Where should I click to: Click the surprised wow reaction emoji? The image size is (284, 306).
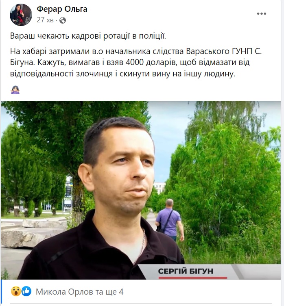pyautogui.click(x=16, y=291)
